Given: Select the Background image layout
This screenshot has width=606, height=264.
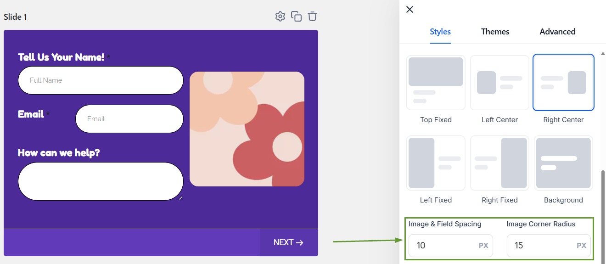Looking at the screenshot, I should tap(563, 163).
